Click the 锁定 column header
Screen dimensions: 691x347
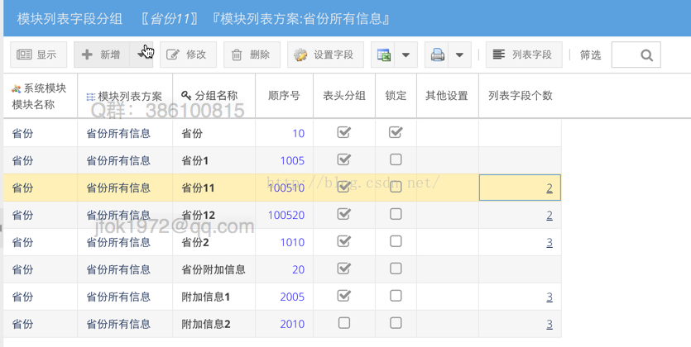click(396, 96)
